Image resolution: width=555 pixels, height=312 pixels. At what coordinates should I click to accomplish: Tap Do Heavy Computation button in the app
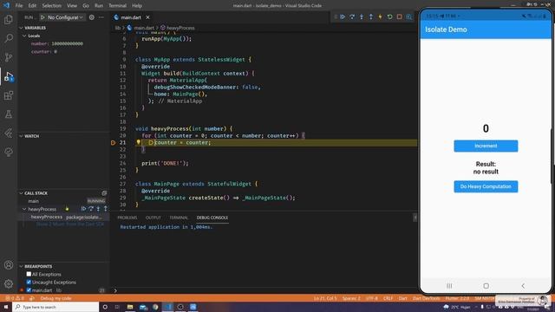(x=486, y=186)
